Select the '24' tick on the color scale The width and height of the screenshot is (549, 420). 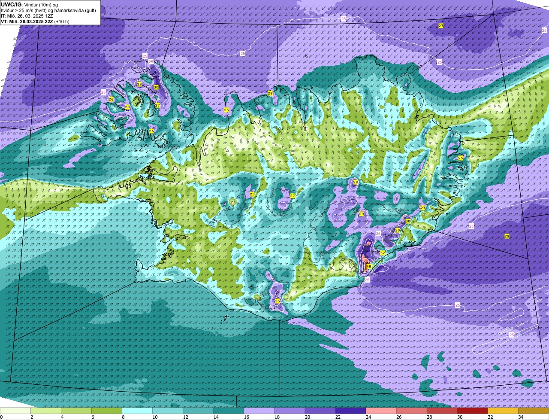[368, 417]
